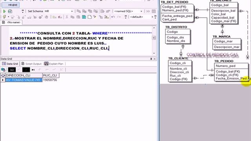
Task: Open the <named SQL> dropdown
Action: click(141, 11)
